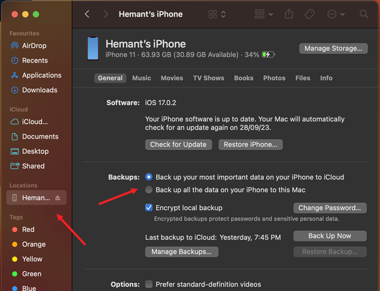Switch to the Info tab

click(326, 78)
